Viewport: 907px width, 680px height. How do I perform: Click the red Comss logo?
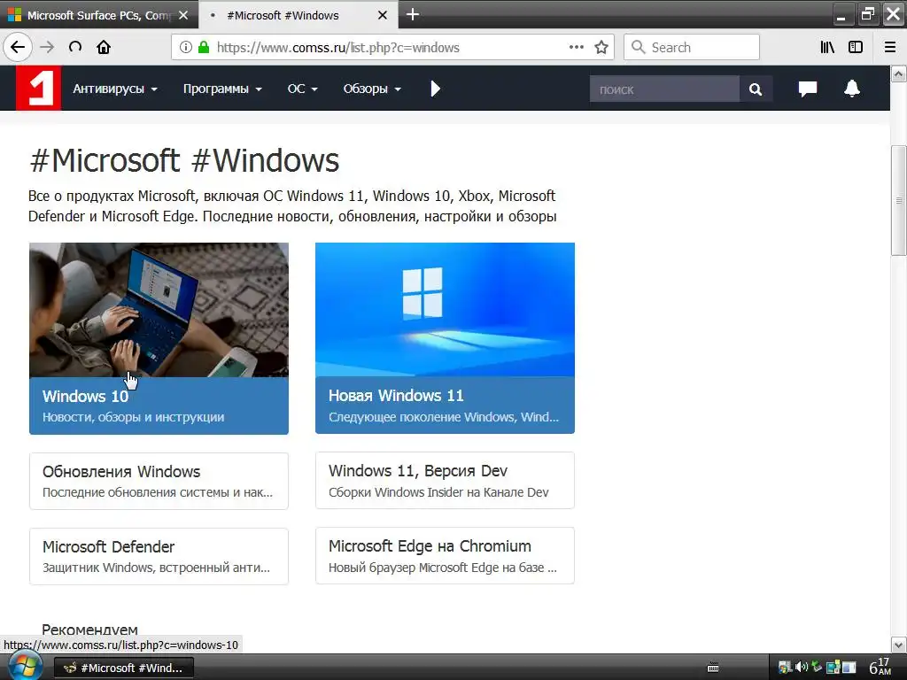coord(38,88)
